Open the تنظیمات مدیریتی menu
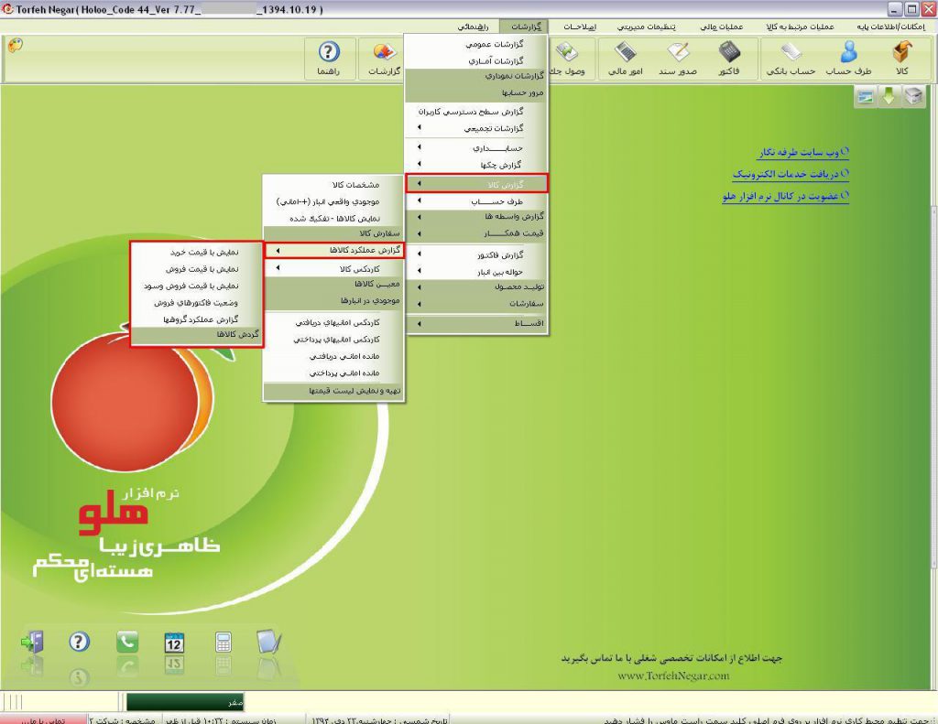The image size is (938, 724). click(646, 27)
